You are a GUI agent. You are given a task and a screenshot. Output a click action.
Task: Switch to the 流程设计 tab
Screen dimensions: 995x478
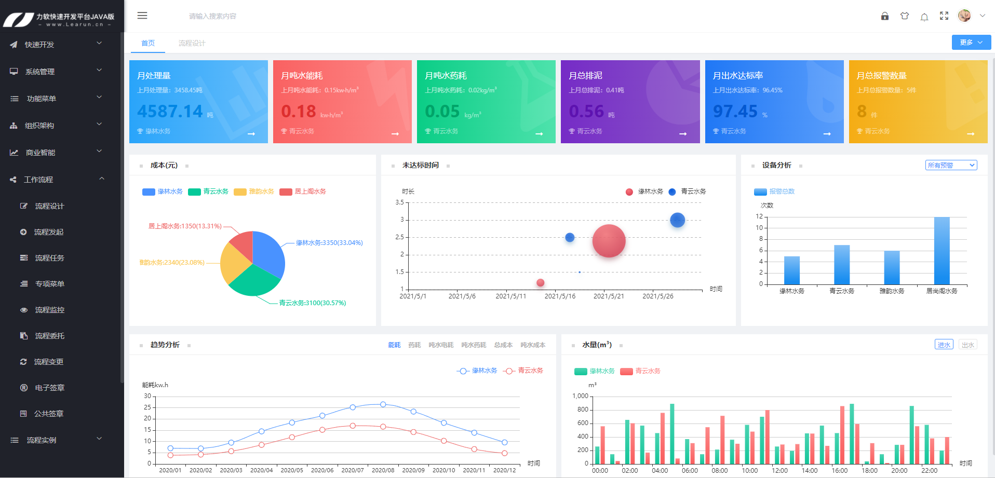tap(192, 43)
